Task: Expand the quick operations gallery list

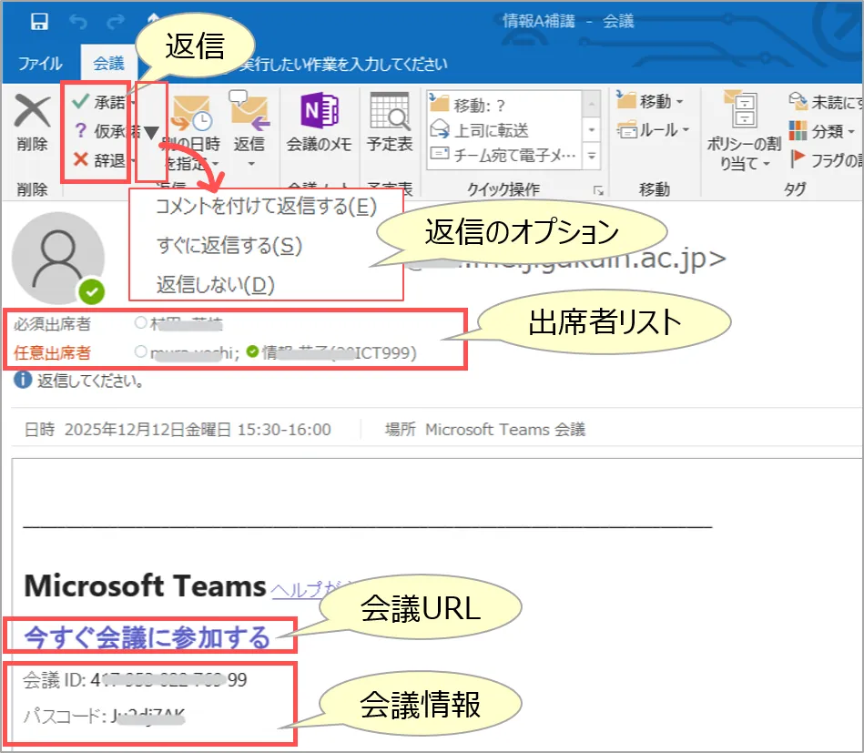Action: click(x=592, y=157)
